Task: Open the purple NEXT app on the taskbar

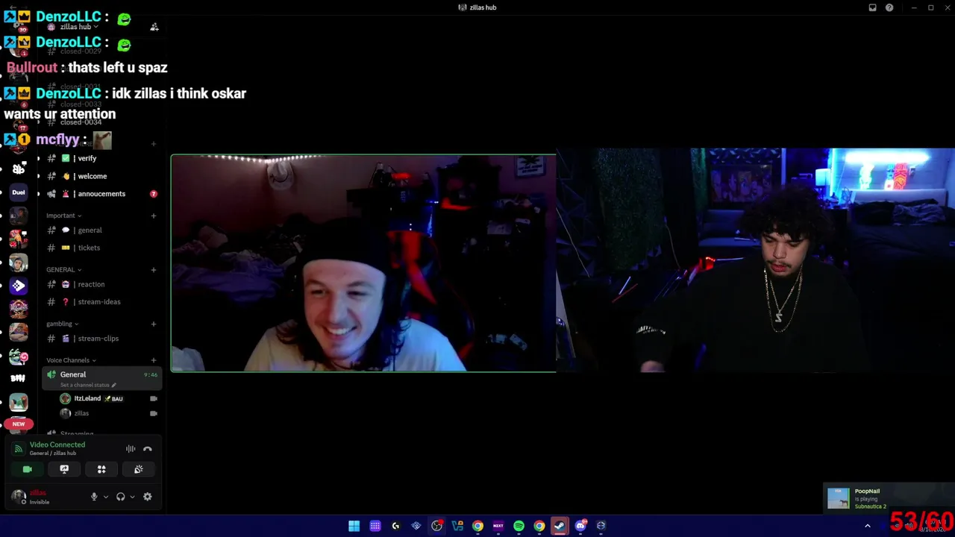Action: point(498,526)
